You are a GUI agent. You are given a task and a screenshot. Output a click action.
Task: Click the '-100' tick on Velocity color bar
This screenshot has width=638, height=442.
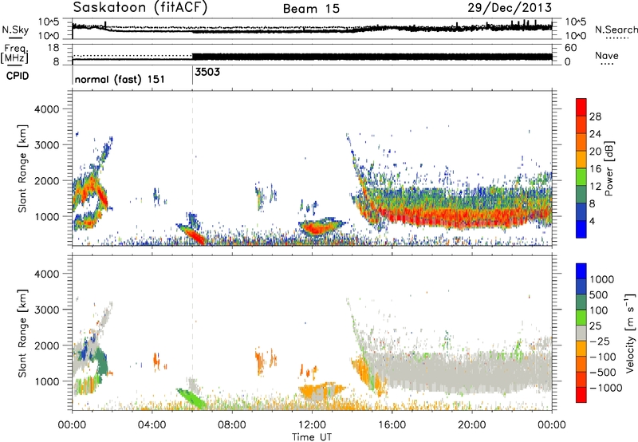click(x=602, y=357)
